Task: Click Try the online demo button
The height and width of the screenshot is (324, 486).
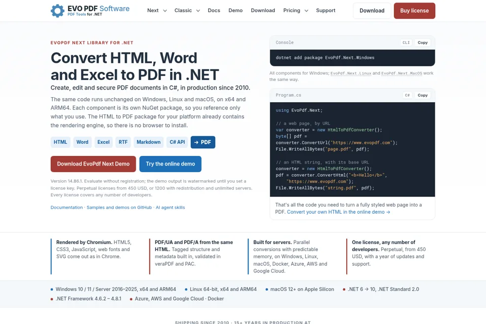Action: tap(171, 164)
